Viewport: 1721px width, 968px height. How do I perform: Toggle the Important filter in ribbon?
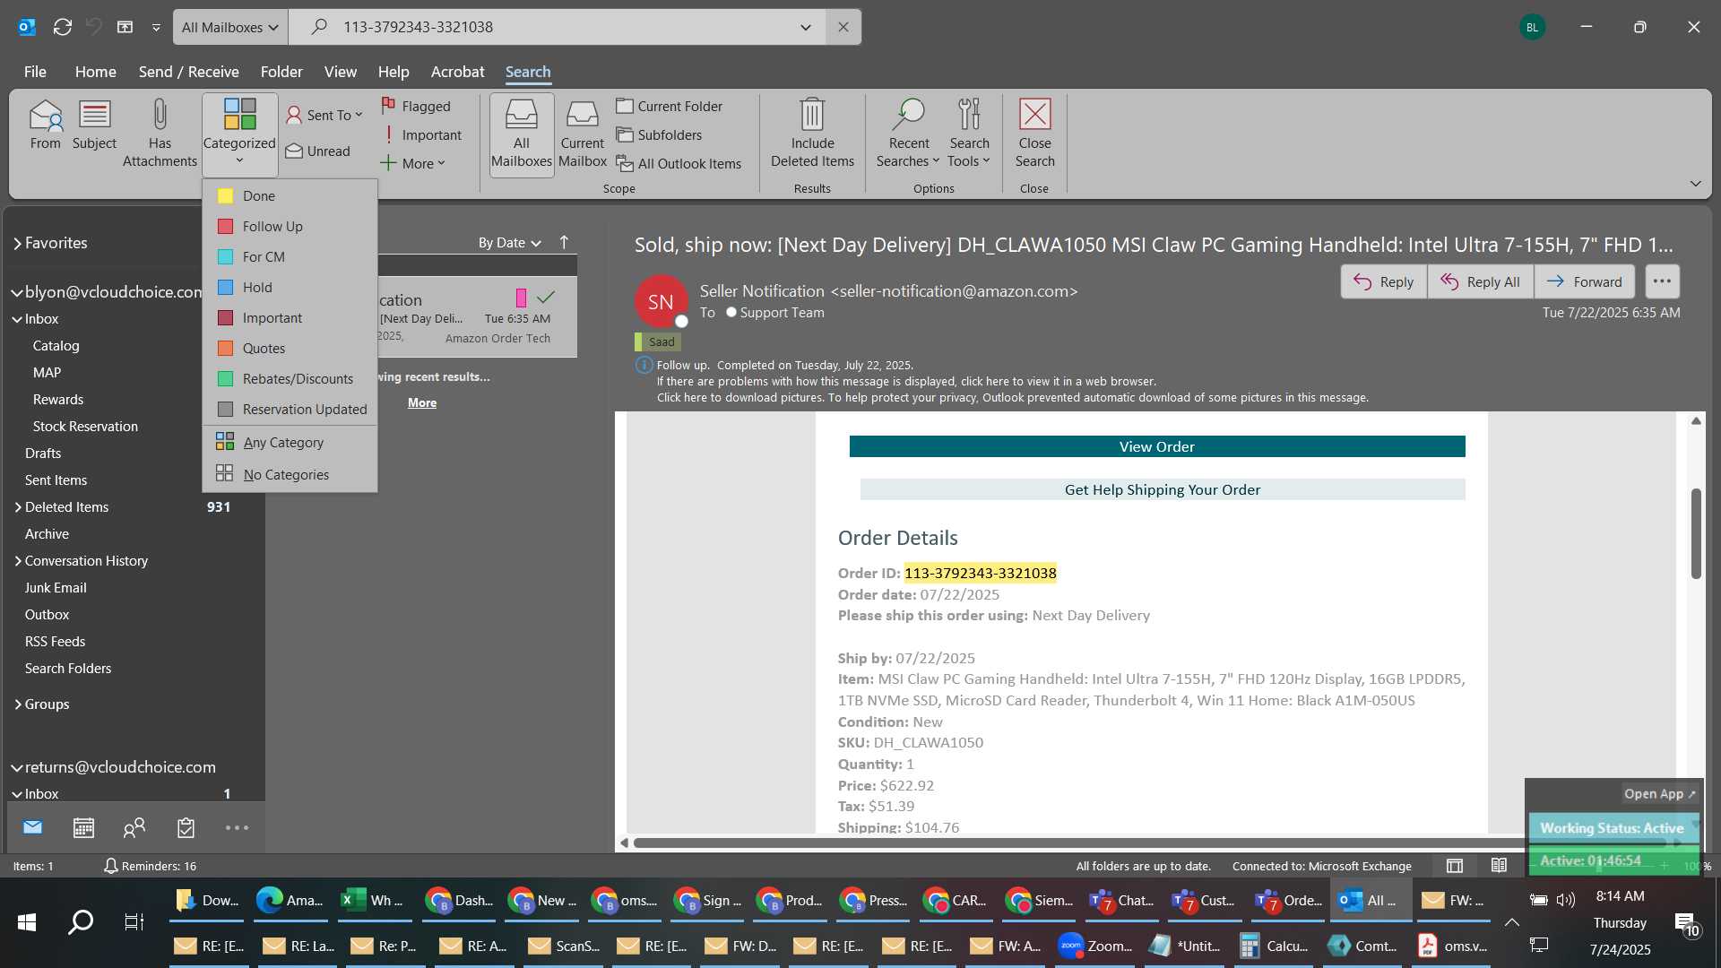click(421, 134)
